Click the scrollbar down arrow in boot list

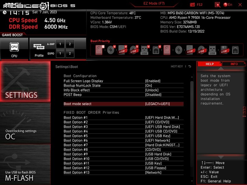tap(192, 181)
